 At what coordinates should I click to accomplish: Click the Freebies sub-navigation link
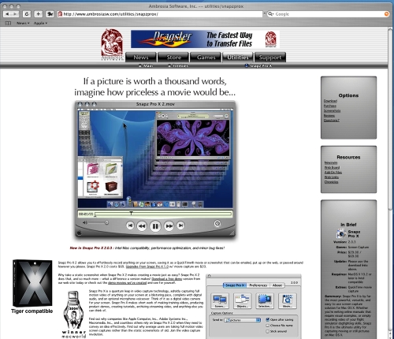[178, 65]
